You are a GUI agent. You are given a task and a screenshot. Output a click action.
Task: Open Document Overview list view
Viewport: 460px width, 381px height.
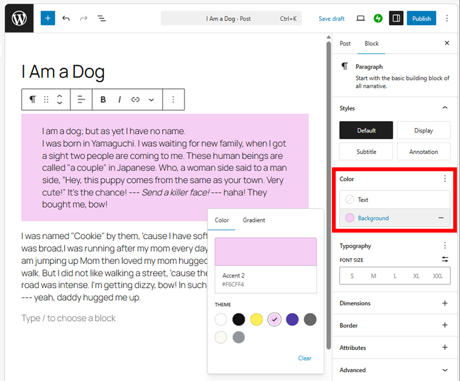pos(101,18)
